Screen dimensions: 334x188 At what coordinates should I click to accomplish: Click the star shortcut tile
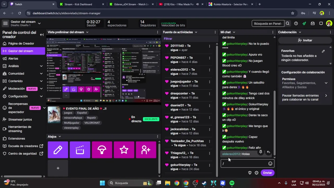124,150
